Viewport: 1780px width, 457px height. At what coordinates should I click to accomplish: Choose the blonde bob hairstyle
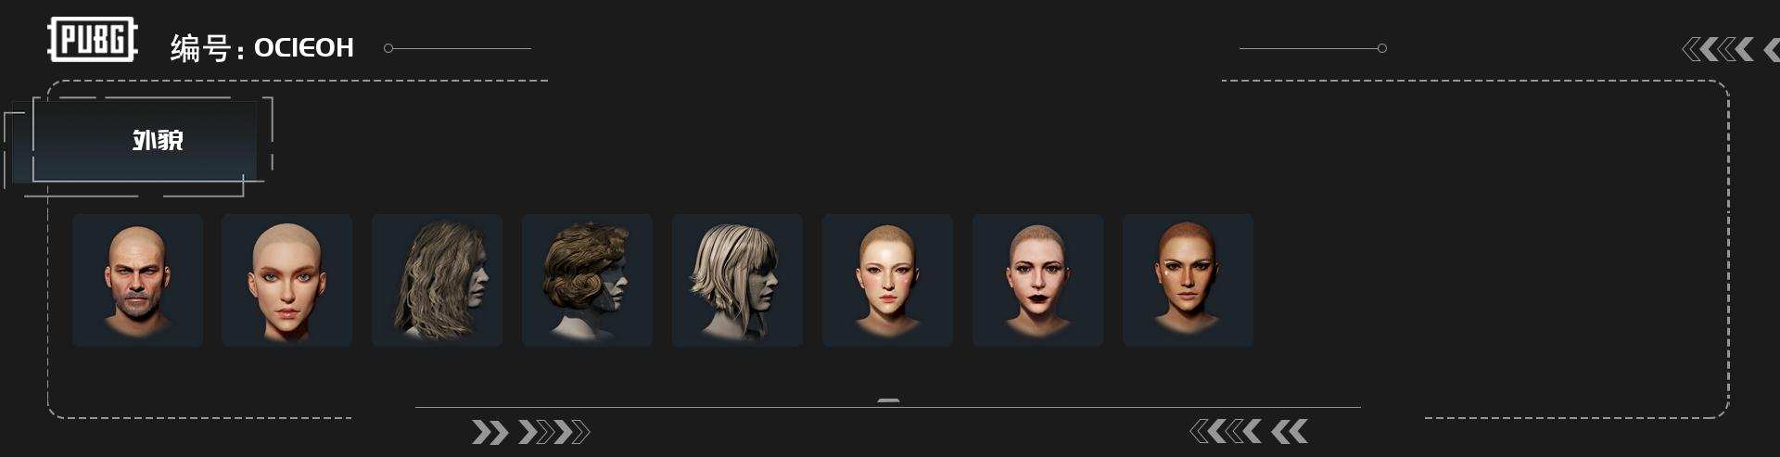737,280
